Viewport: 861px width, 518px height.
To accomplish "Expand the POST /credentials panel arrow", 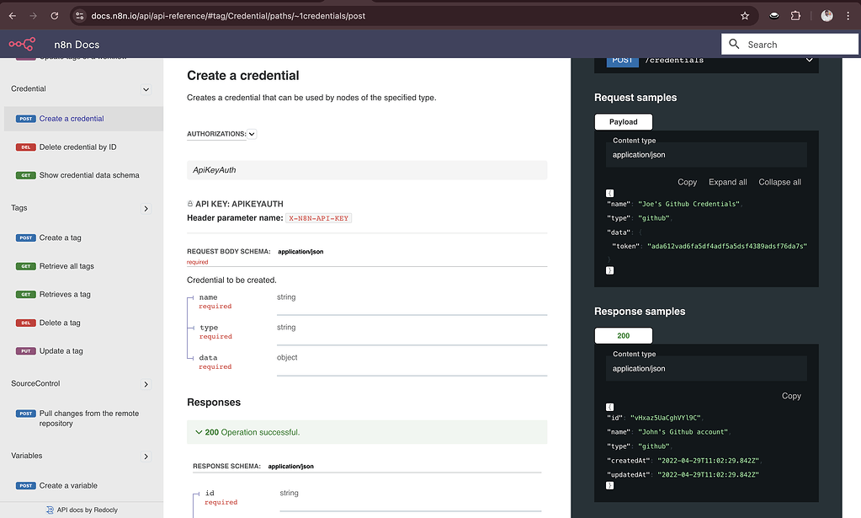I will click(x=808, y=60).
